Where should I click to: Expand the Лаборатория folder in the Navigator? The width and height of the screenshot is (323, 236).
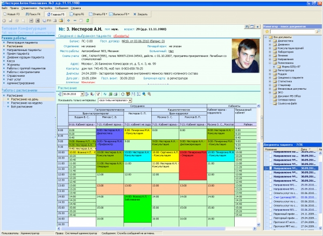click(x=270, y=52)
